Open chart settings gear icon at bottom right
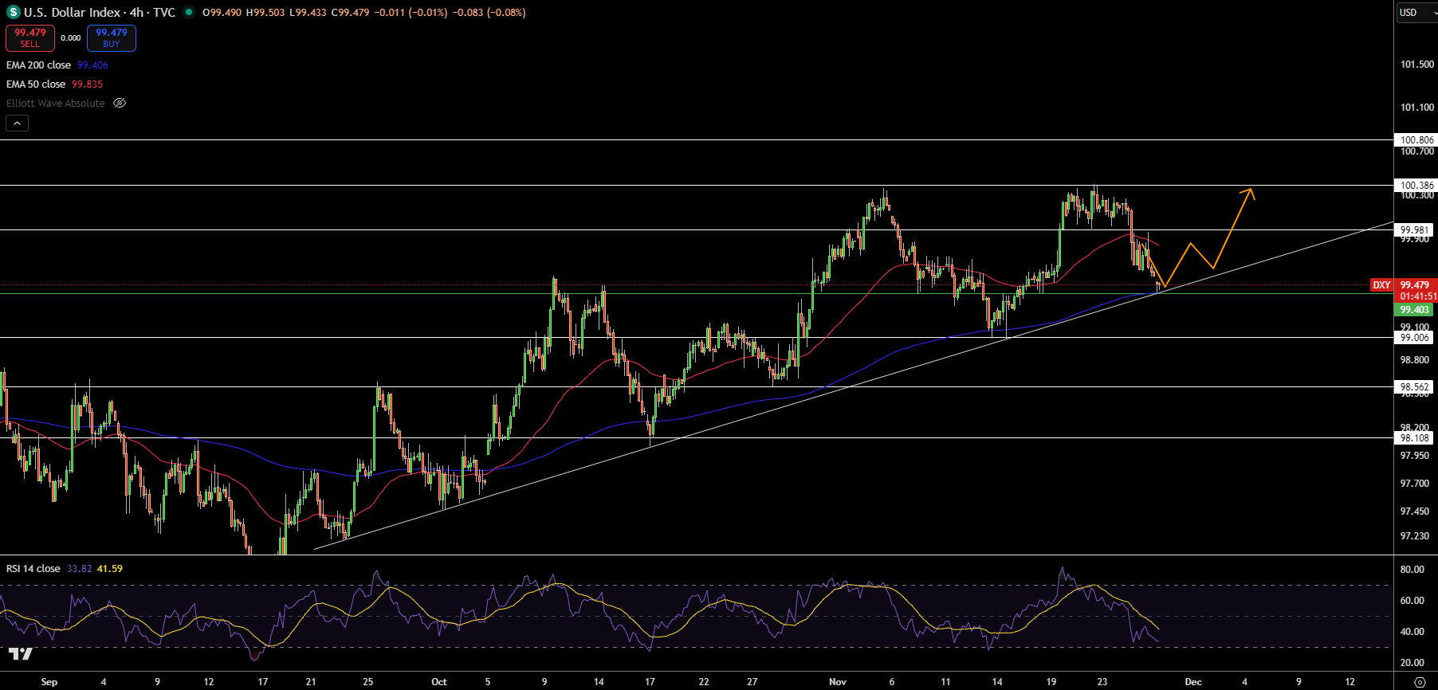The width and height of the screenshot is (1438, 690). [1420, 682]
